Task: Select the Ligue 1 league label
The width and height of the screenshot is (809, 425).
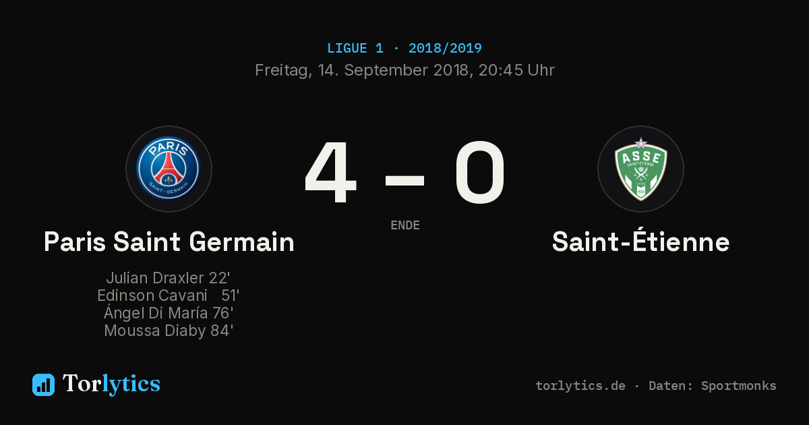Action: 355,49
